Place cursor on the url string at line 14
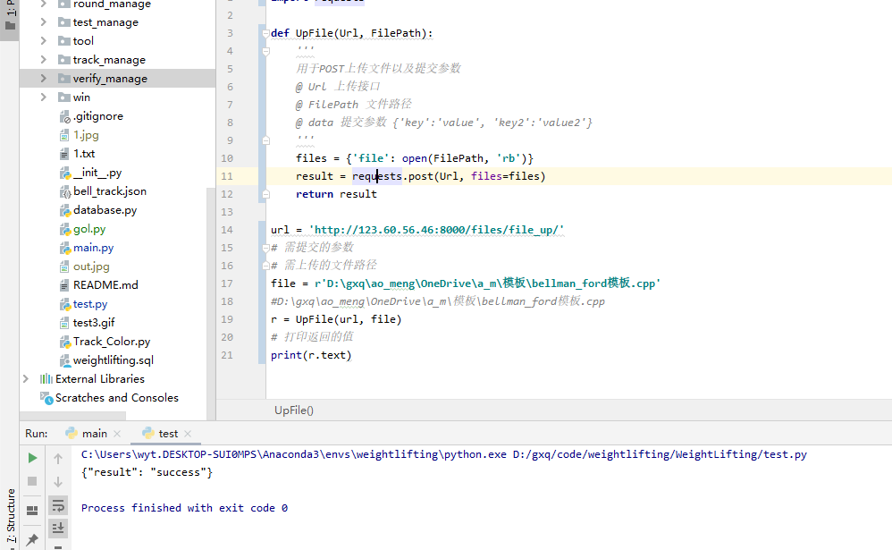This screenshot has width=892, height=550. (x=436, y=230)
